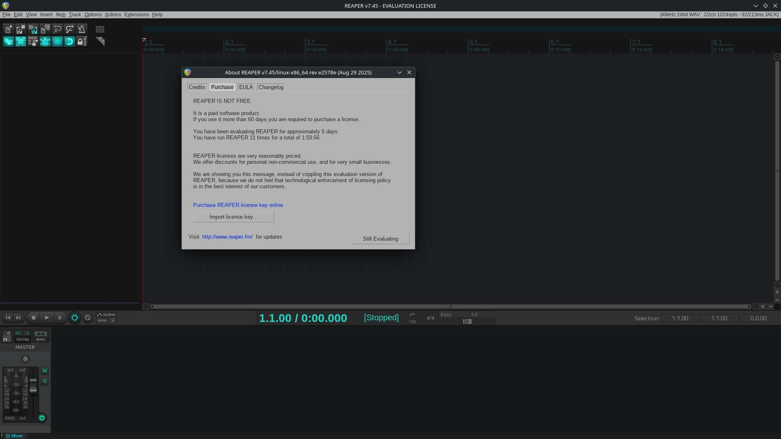Toggle the Metronome icon

pyautogui.click(x=82, y=29)
